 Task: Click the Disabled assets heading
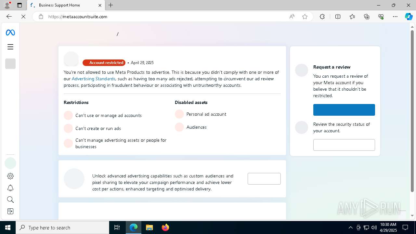click(191, 102)
